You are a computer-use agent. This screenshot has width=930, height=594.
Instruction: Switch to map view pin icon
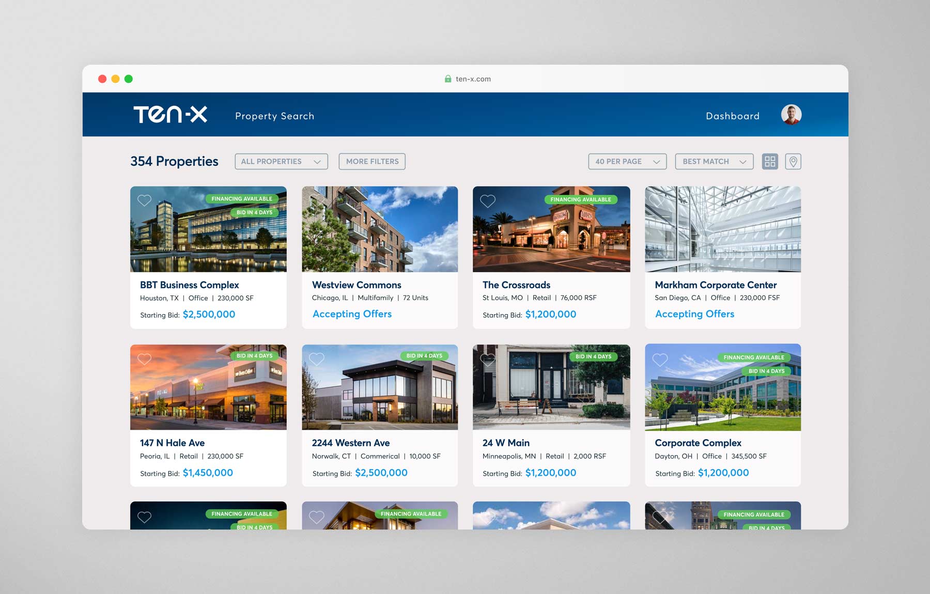tap(793, 162)
